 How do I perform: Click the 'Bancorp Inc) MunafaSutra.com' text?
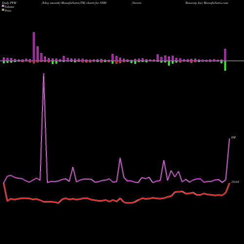pos(206,3)
